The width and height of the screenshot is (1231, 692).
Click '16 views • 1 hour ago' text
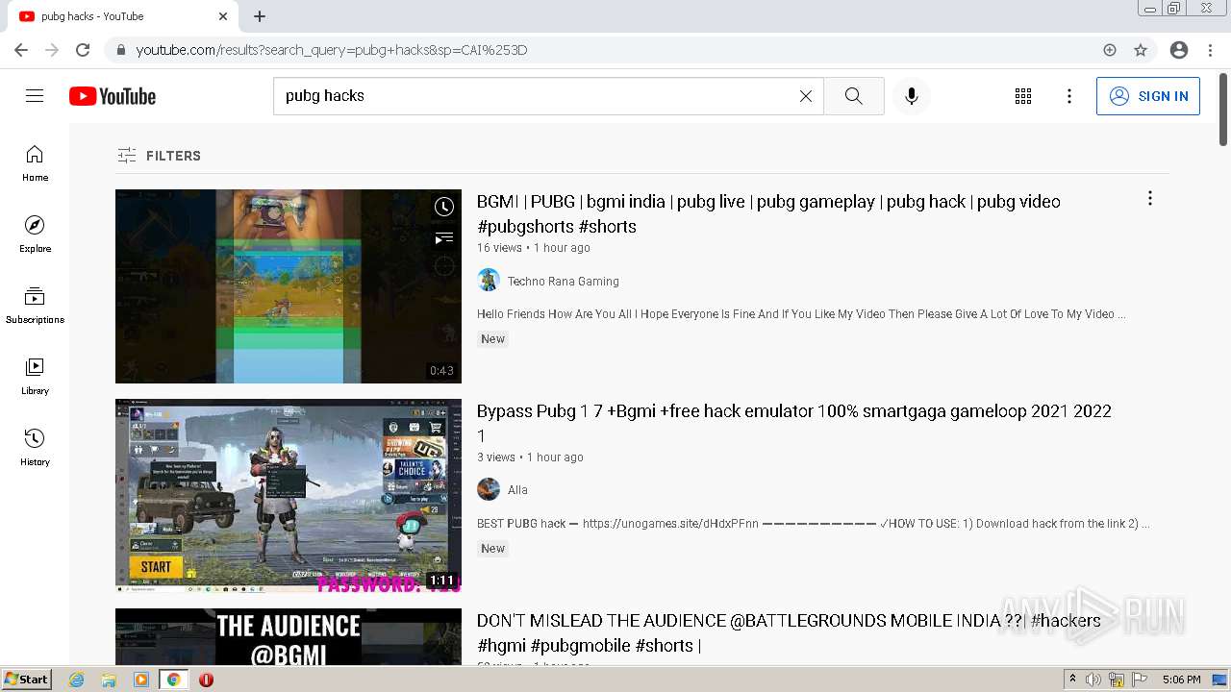pyautogui.click(x=534, y=248)
